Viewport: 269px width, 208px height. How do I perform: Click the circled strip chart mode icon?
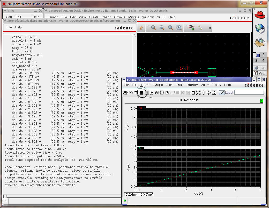click(x=141, y=93)
